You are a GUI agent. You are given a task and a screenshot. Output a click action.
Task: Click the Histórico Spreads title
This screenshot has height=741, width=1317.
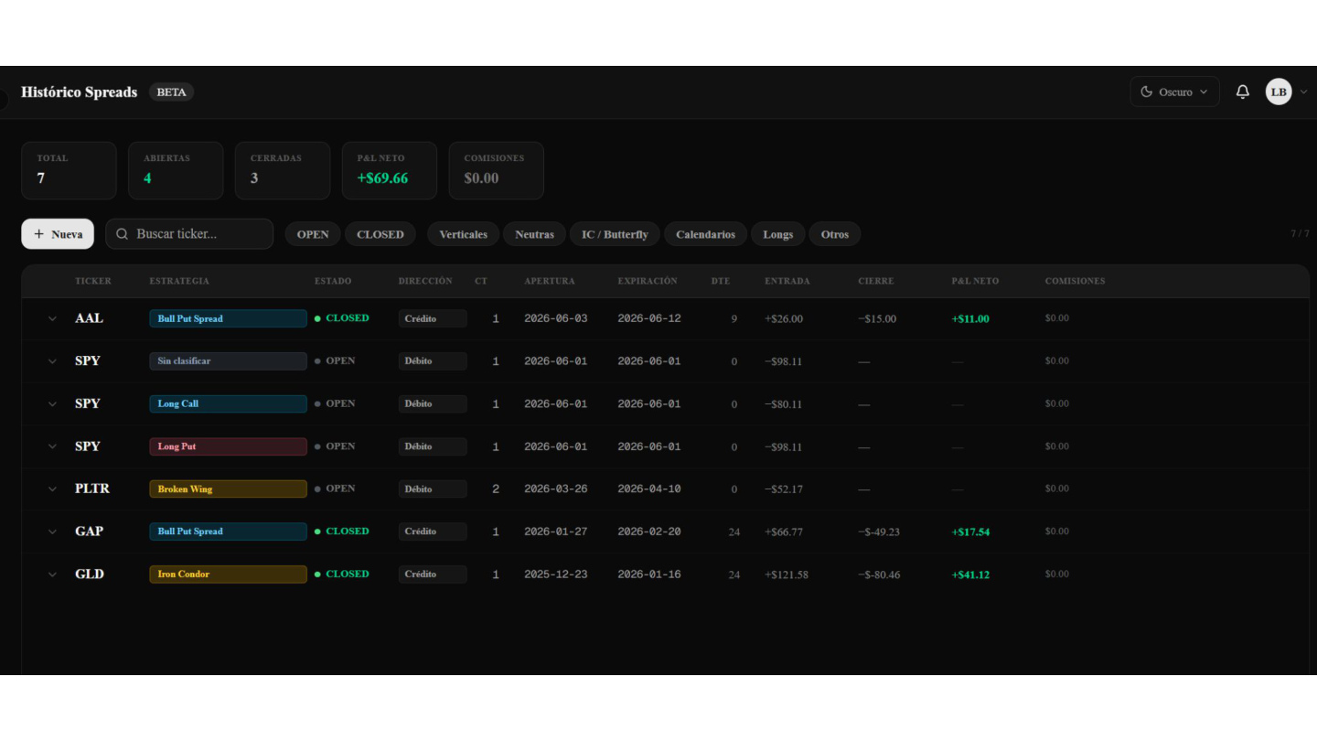click(x=80, y=91)
